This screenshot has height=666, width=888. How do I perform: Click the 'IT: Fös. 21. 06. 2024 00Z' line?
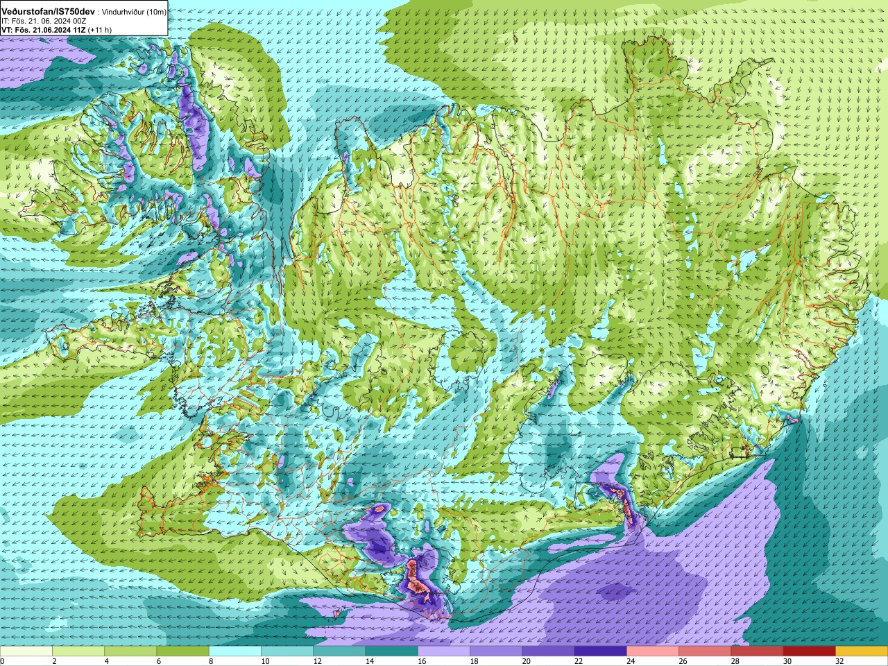44,22
